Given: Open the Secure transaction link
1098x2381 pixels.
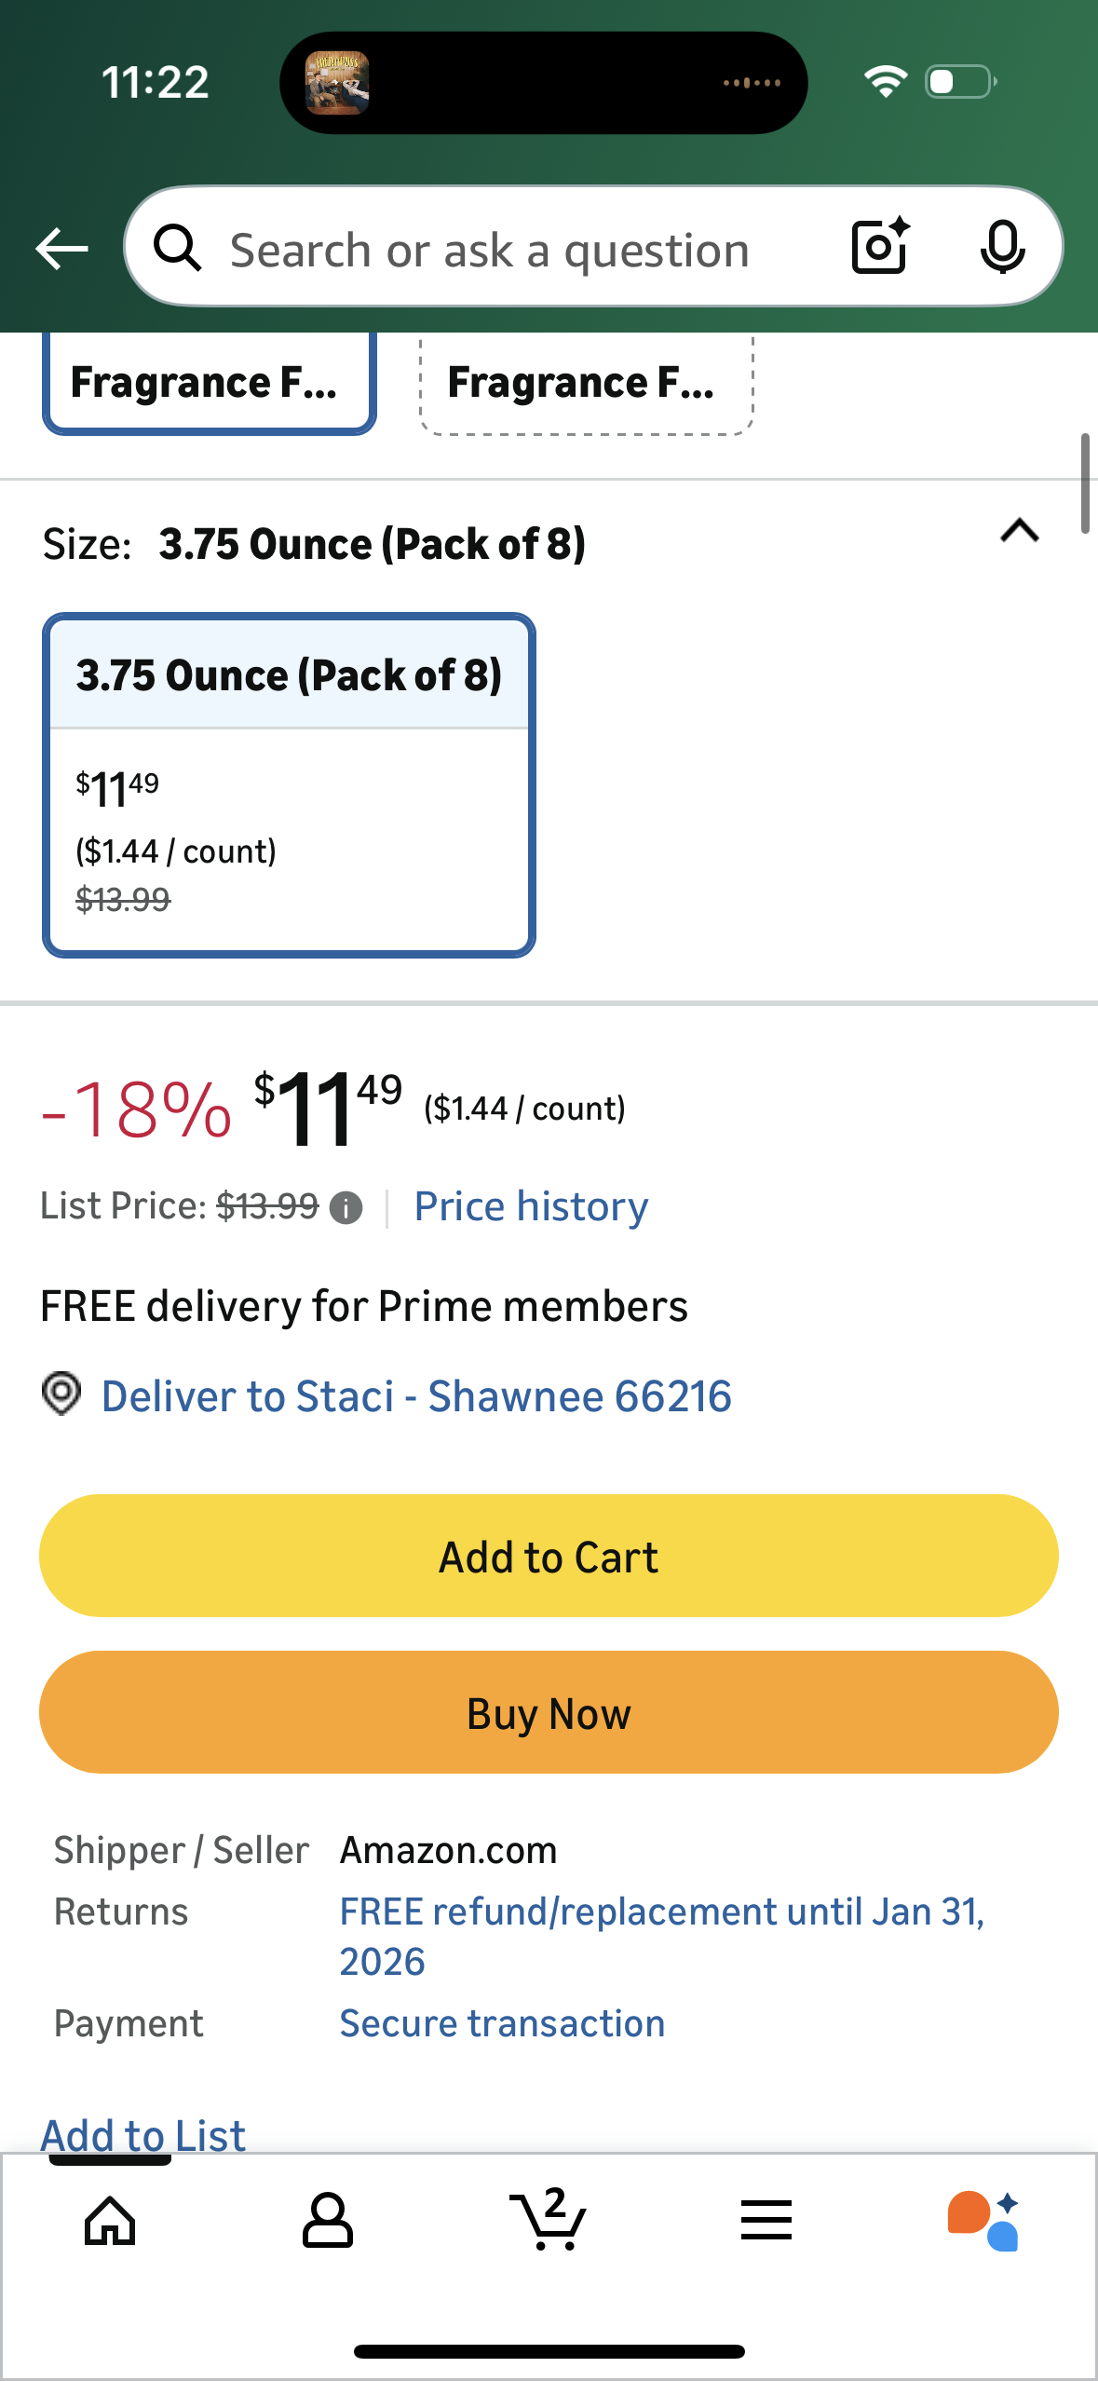Looking at the screenshot, I should 502,2023.
